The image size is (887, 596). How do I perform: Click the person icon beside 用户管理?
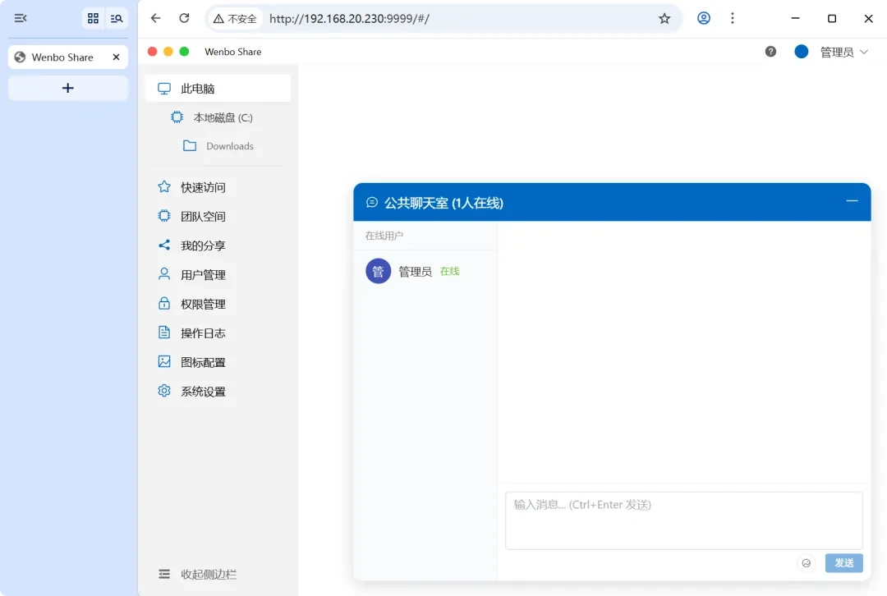(x=164, y=274)
